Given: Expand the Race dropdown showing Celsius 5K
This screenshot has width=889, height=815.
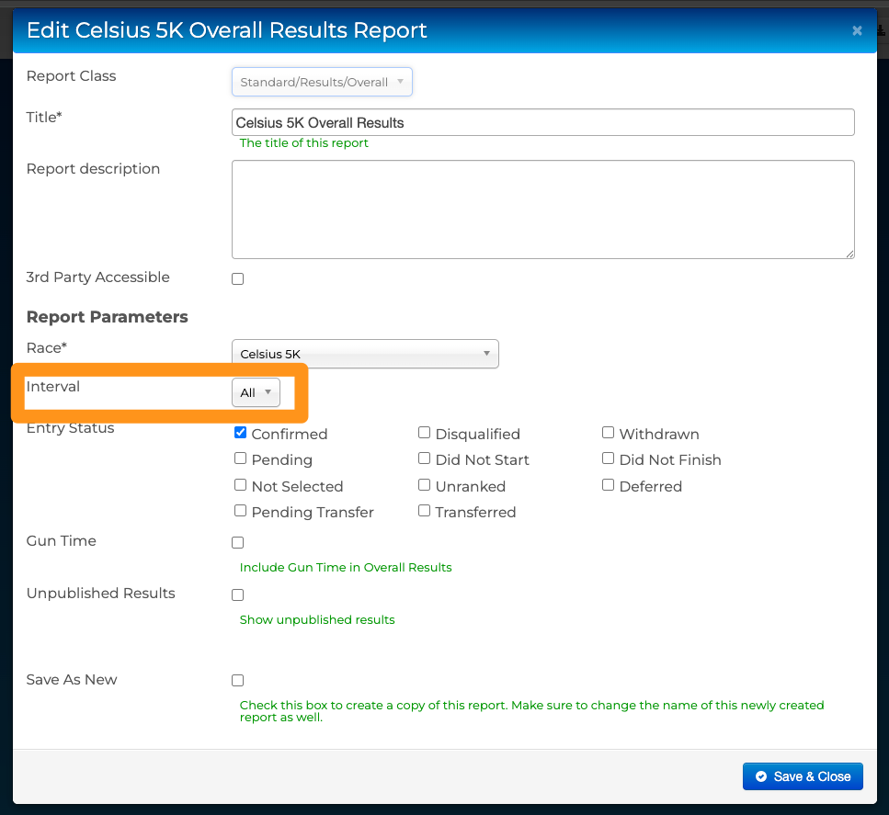Looking at the screenshot, I should (365, 354).
